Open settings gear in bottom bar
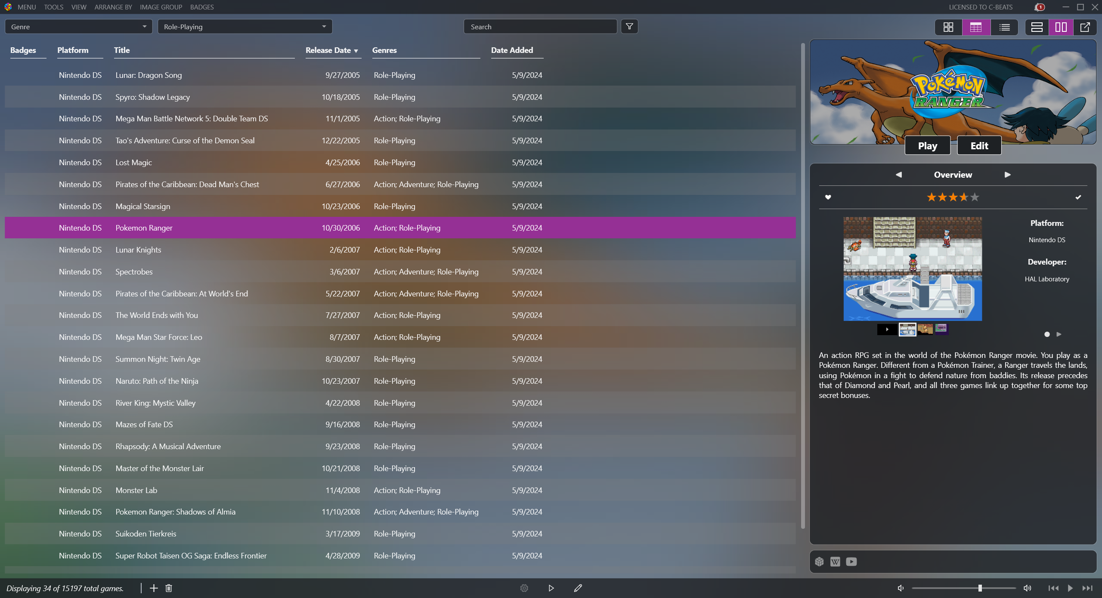 (x=524, y=588)
